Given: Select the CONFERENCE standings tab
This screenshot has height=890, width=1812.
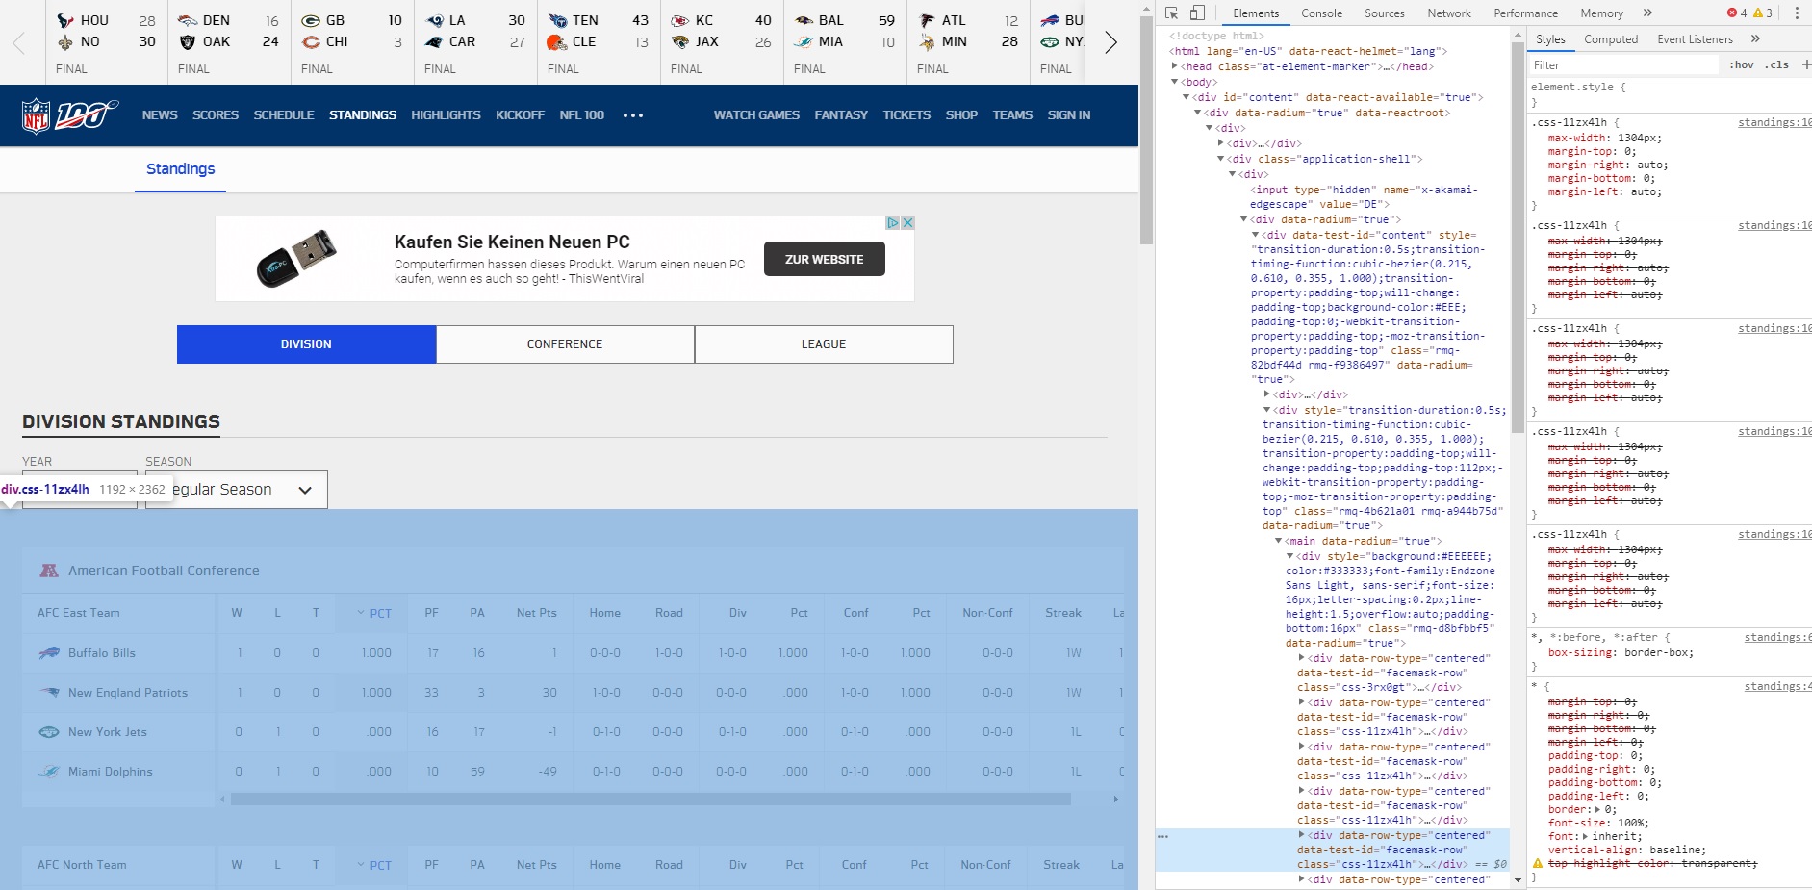Looking at the screenshot, I should point(565,344).
